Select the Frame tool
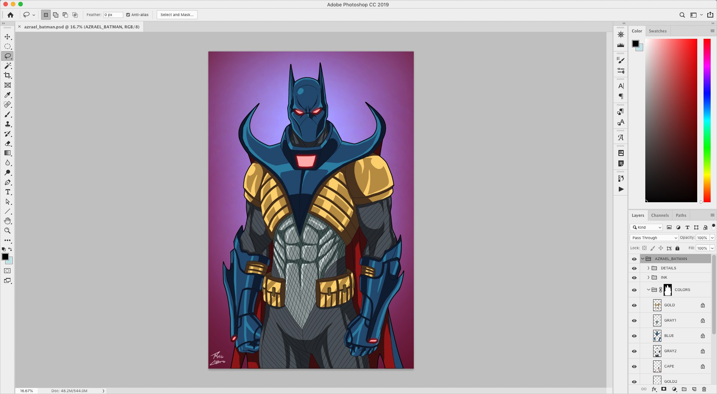This screenshot has width=717, height=394. (7, 85)
